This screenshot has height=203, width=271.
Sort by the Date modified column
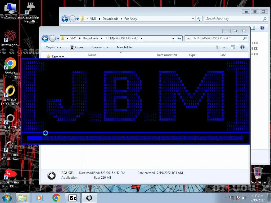point(171,55)
